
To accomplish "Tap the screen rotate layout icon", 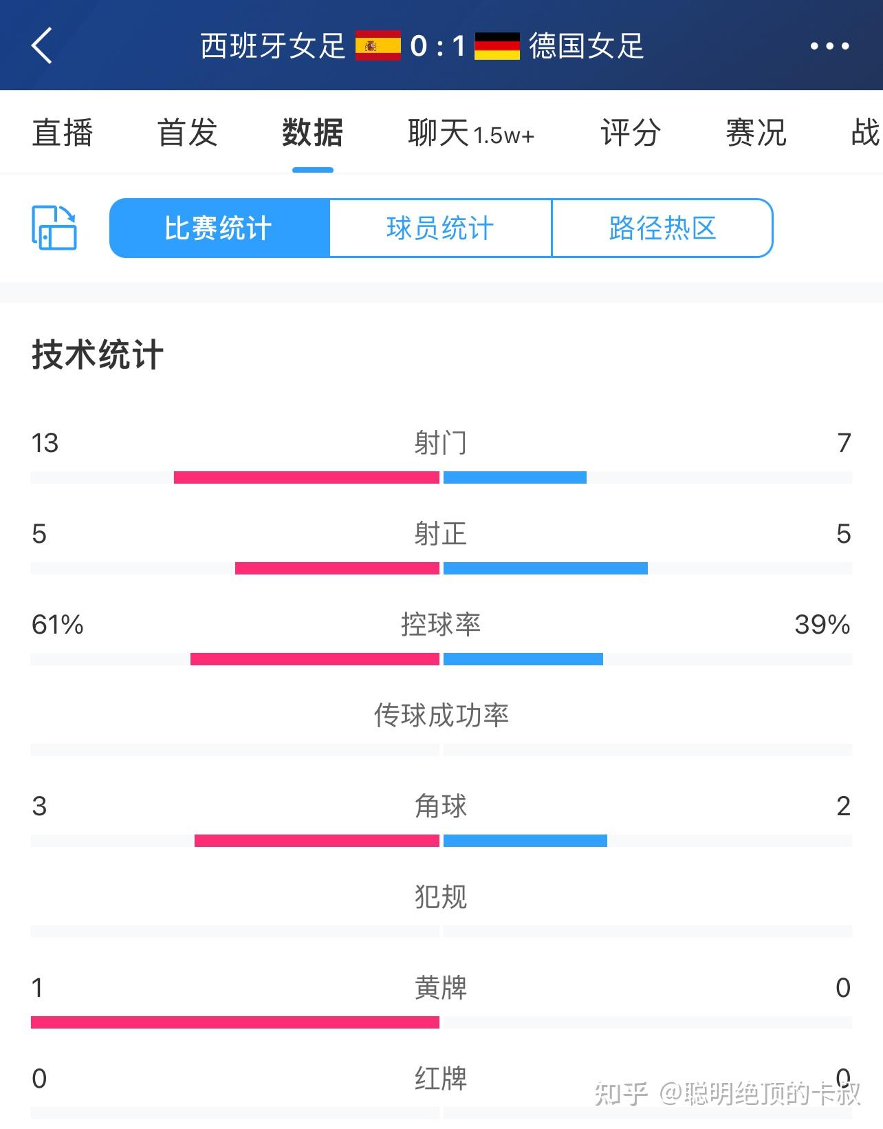I will pyautogui.click(x=54, y=228).
